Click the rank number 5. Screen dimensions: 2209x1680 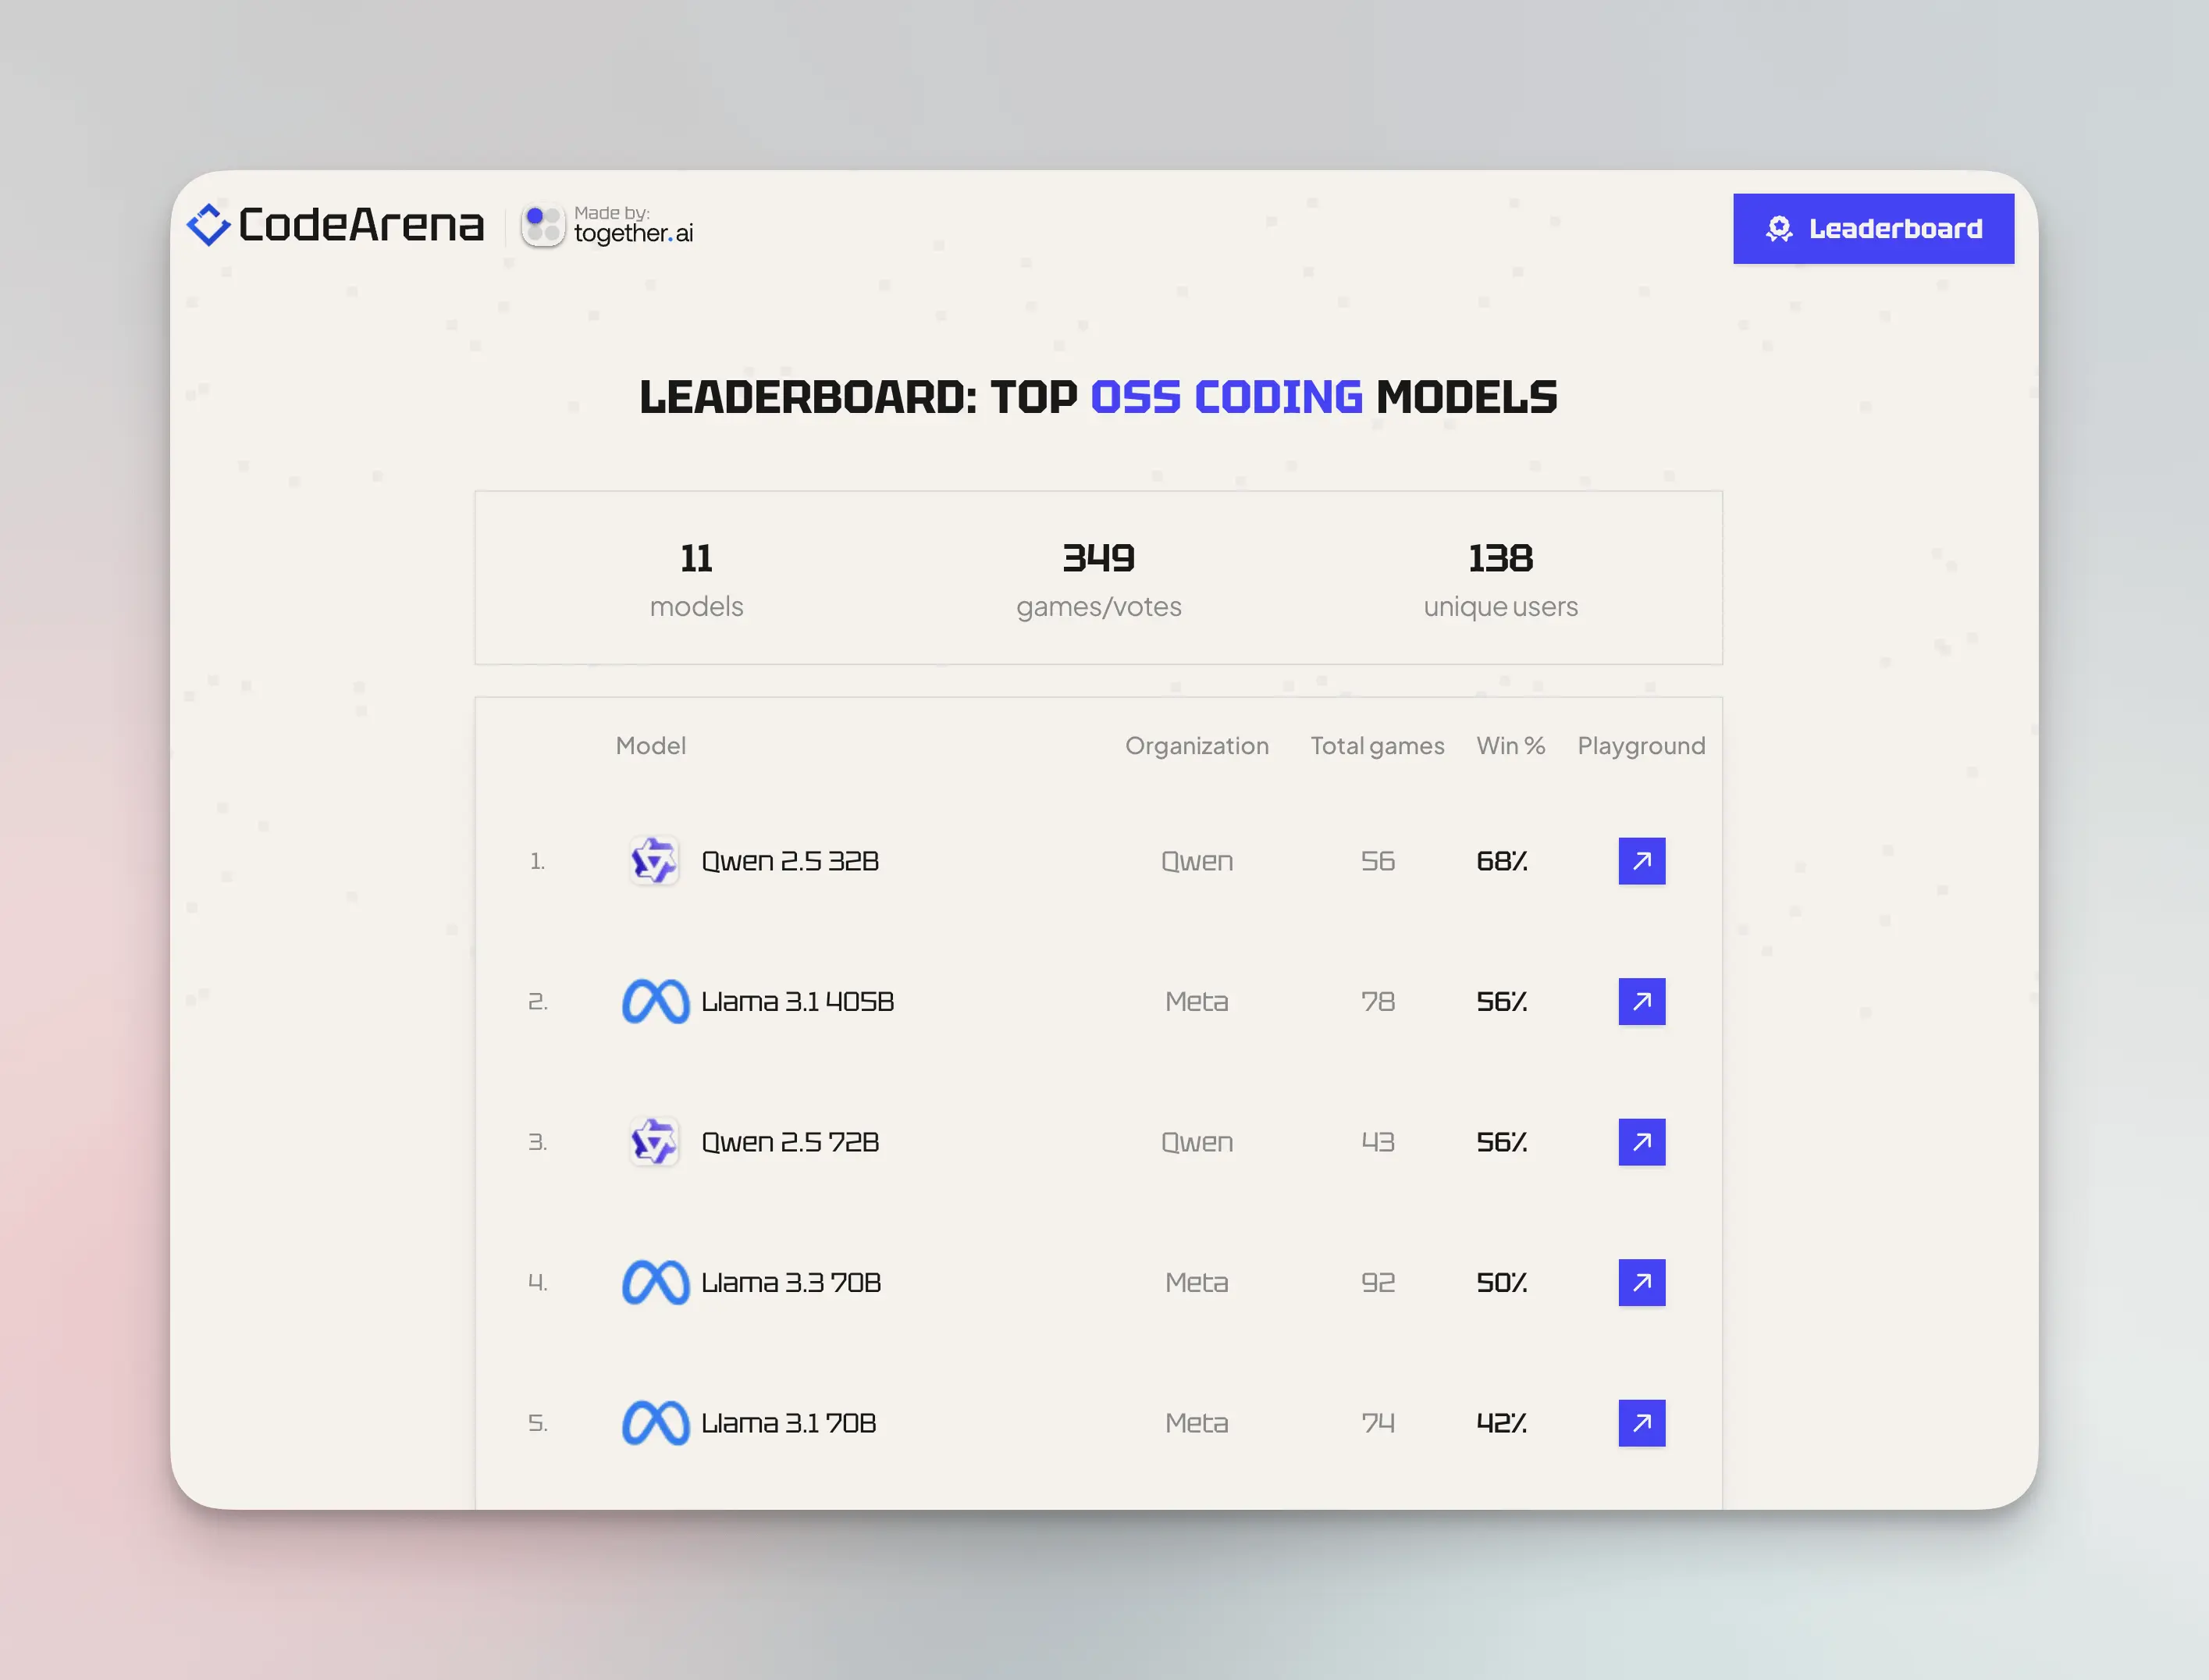coord(537,1423)
